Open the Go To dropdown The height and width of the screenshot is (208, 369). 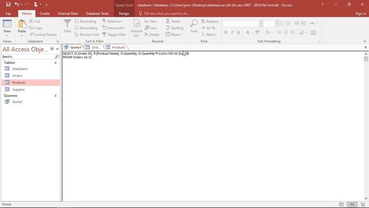[209, 28]
